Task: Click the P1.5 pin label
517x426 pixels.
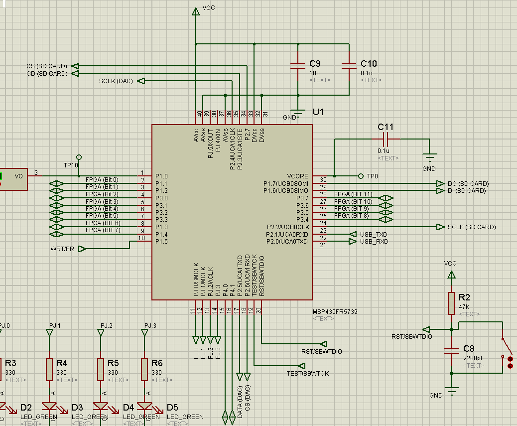Action: [x=161, y=241]
